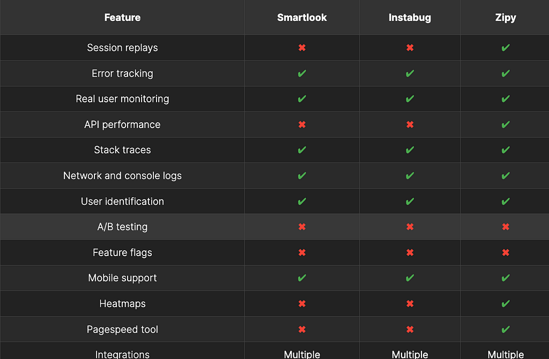The width and height of the screenshot is (549, 359).
Task: Select Instabug's check mark for Error tracking
Action: pyautogui.click(x=410, y=73)
